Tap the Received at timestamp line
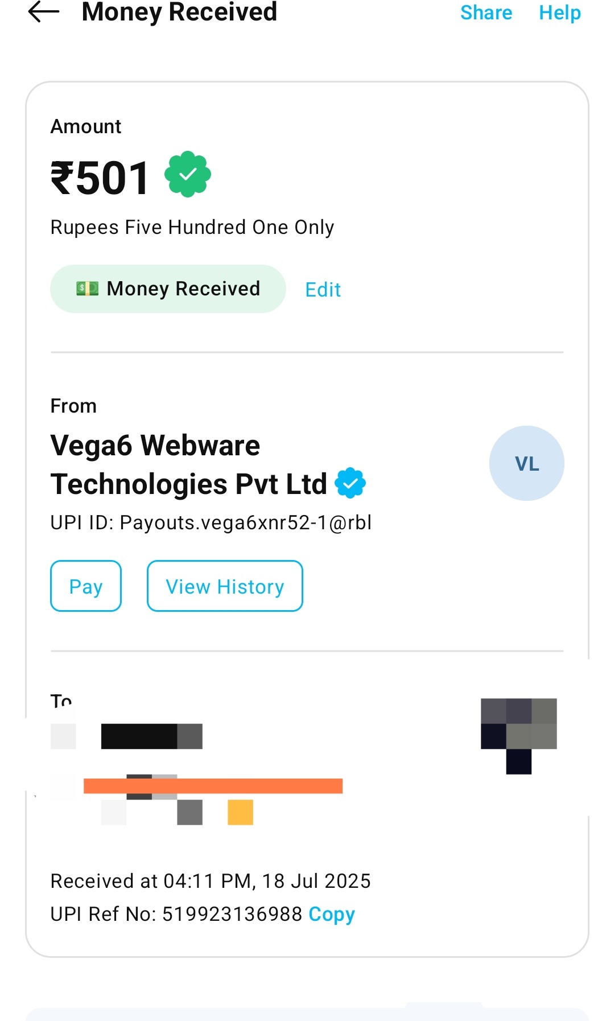The image size is (602, 1021). click(x=211, y=881)
